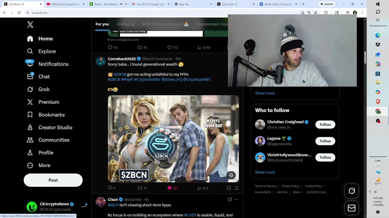The height and width of the screenshot is (218, 389).
Task: Open the Premium X icon
Action: click(30, 102)
